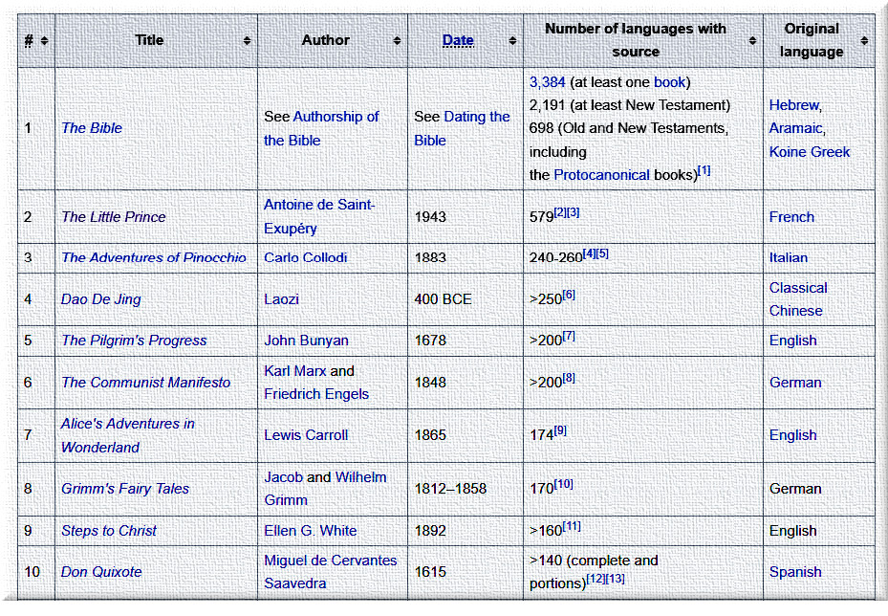This screenshot has width=888, height=616.
Task: Open Antoine de Saint-Exupéry author link
Action: coord(319,217)
